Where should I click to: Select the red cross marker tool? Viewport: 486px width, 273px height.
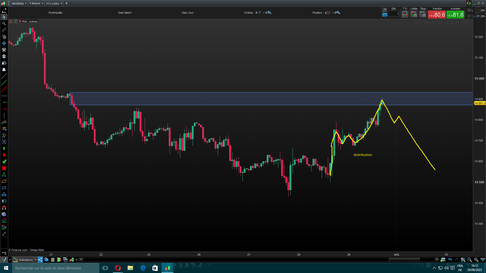[4, 168]
